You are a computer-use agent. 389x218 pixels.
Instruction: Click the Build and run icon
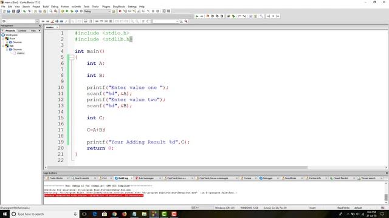[x=72, y=11]
